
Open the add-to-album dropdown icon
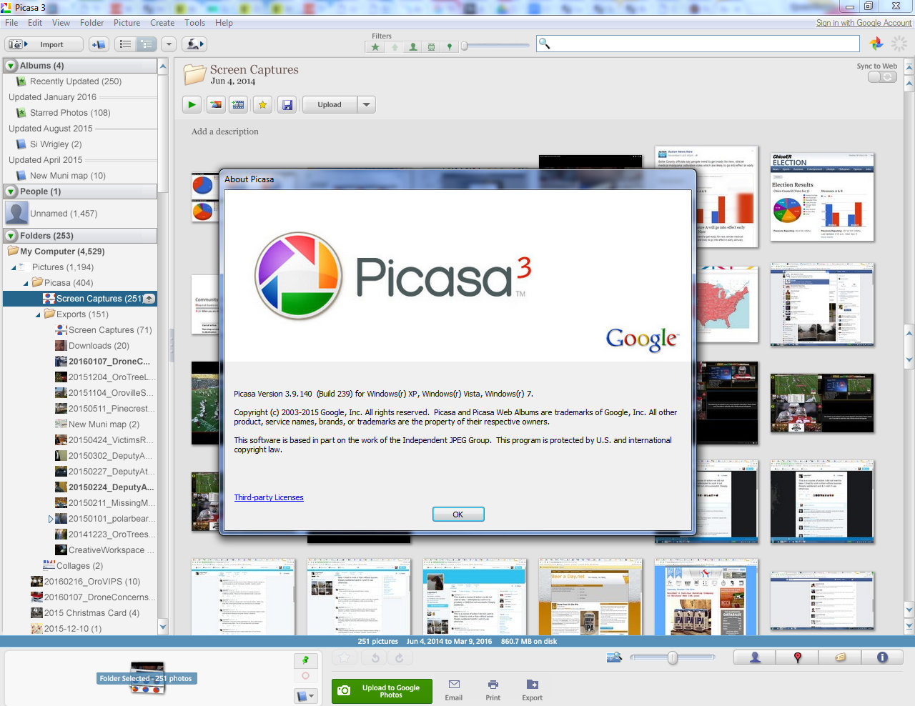306,695
